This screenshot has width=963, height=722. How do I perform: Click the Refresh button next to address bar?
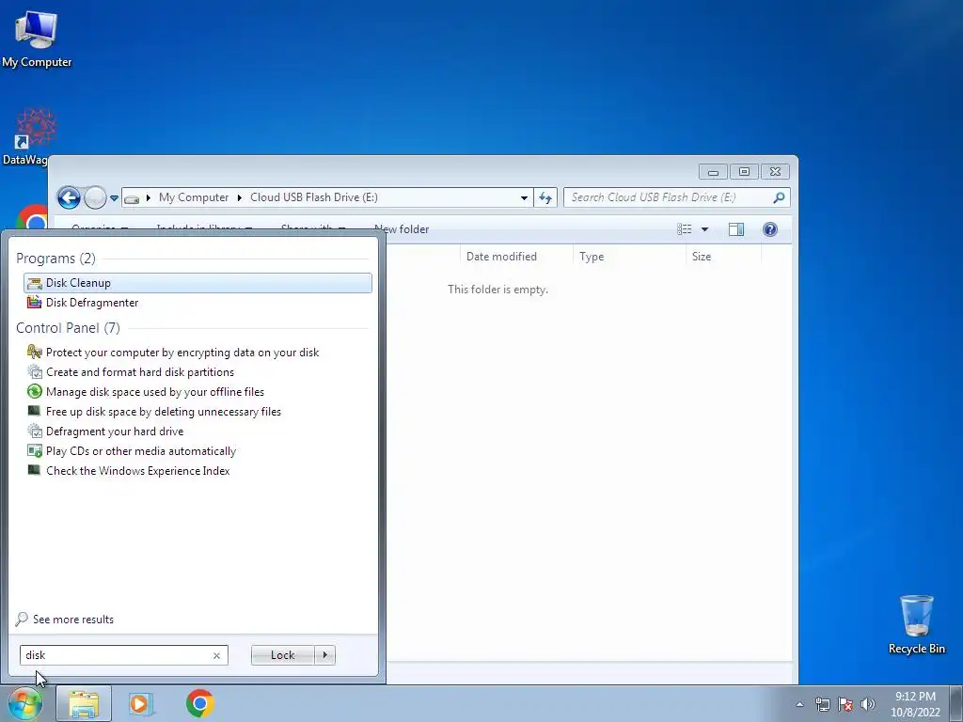click(x=545, y=197)
